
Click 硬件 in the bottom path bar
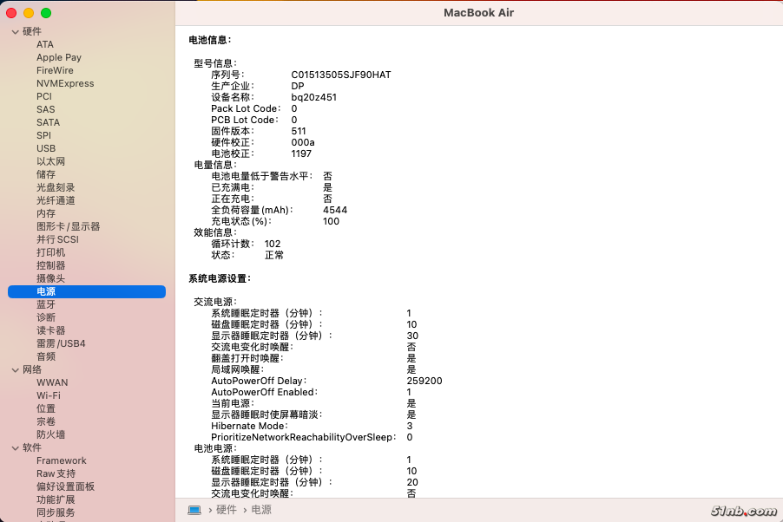click(226, 510)
